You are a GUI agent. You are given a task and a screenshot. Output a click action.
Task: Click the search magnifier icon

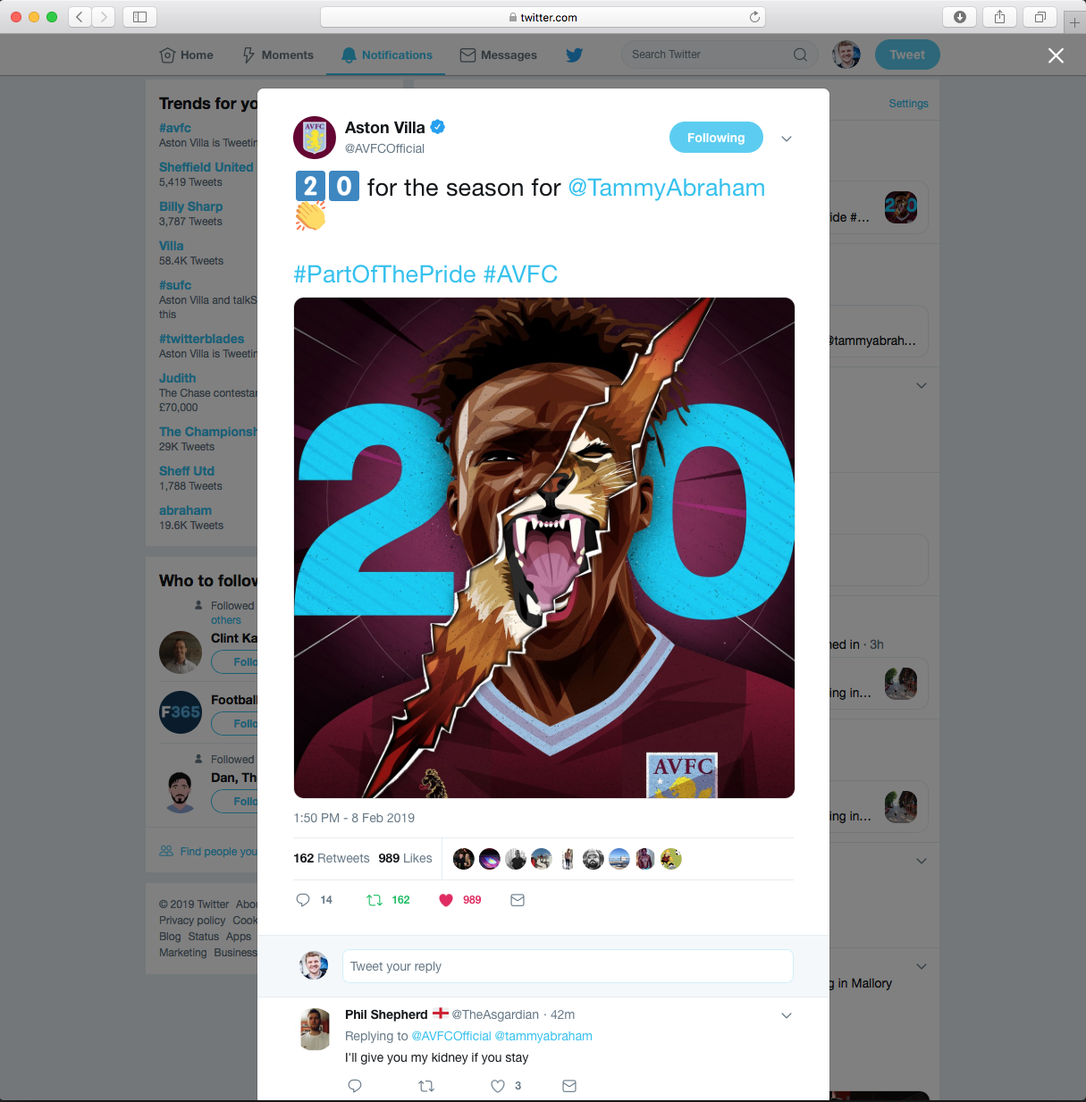click(800, 55)
